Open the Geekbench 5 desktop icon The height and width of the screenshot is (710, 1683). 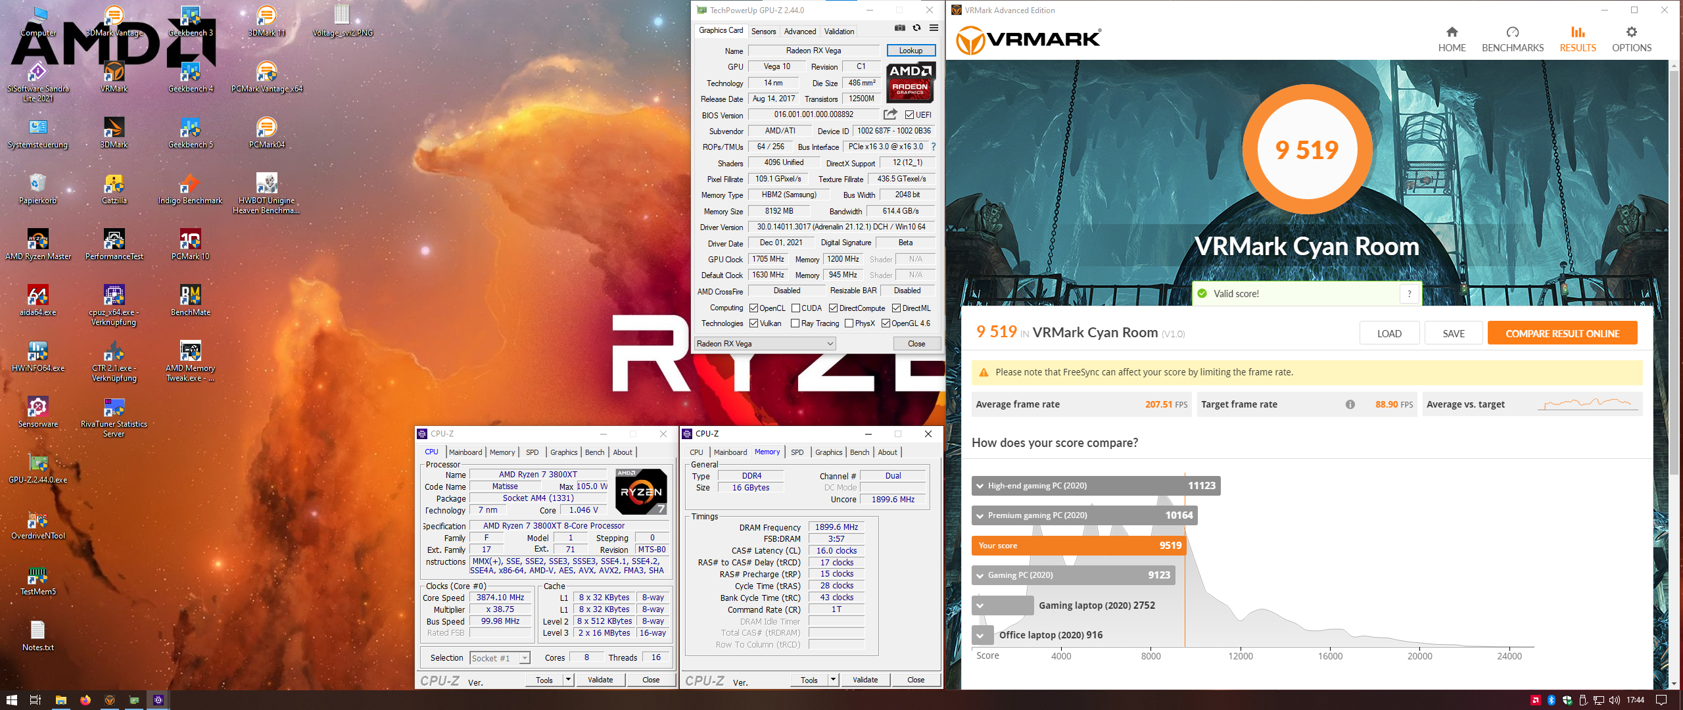[x=191, y=133]
